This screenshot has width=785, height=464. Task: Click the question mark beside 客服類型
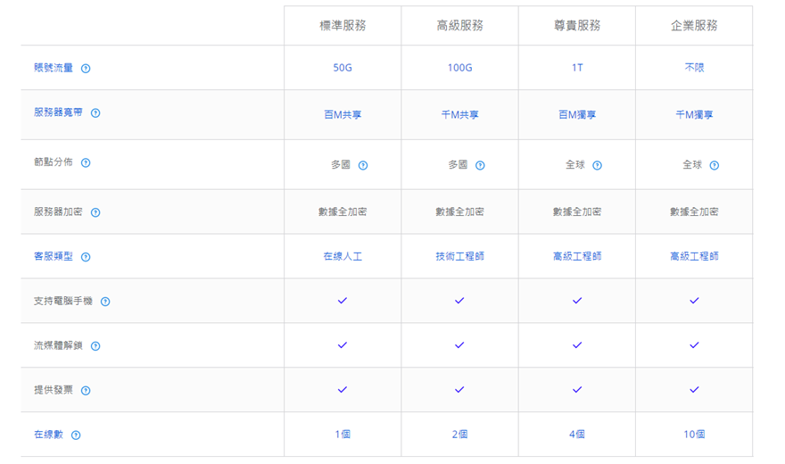coord(86,257)
